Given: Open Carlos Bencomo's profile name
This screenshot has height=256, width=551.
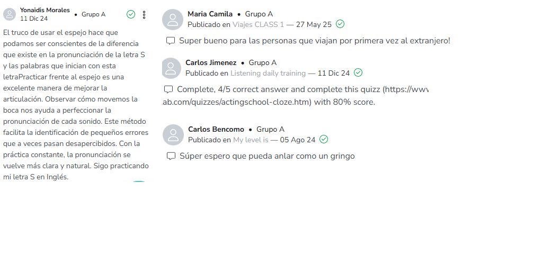Looking at the screenshot, I should point(216,129).
